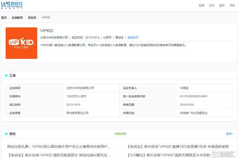This screenshot has width=238, height=160.
Task: Open article 网经社陈礼腾:VIPKID若以面向海外用户名义
Action: [59, 147]
